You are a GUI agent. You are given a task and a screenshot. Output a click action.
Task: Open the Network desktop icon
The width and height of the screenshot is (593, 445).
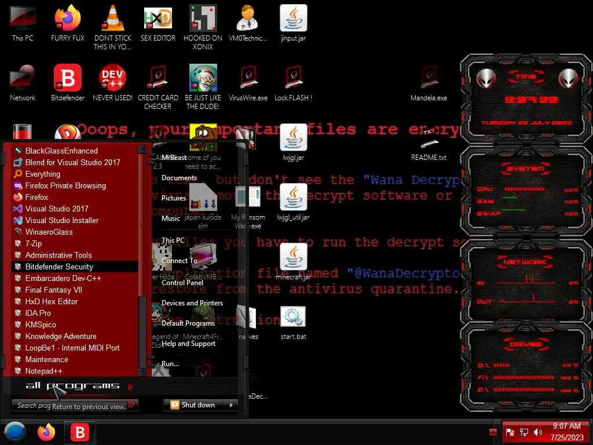pos(23,82)
